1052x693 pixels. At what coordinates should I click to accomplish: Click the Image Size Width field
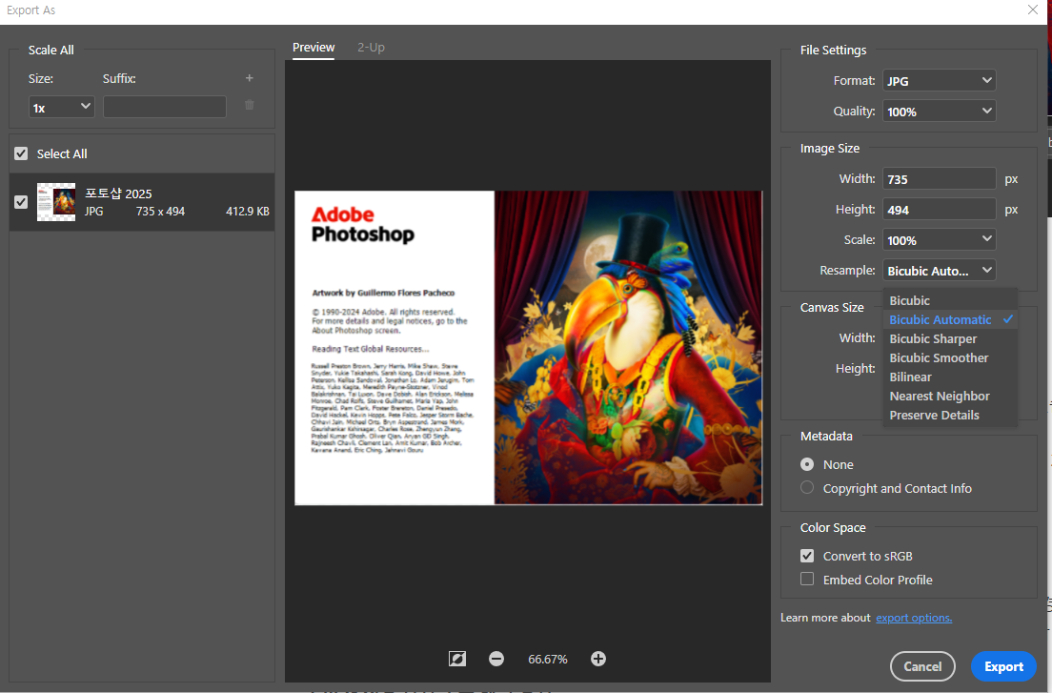[x=939, y=179]
